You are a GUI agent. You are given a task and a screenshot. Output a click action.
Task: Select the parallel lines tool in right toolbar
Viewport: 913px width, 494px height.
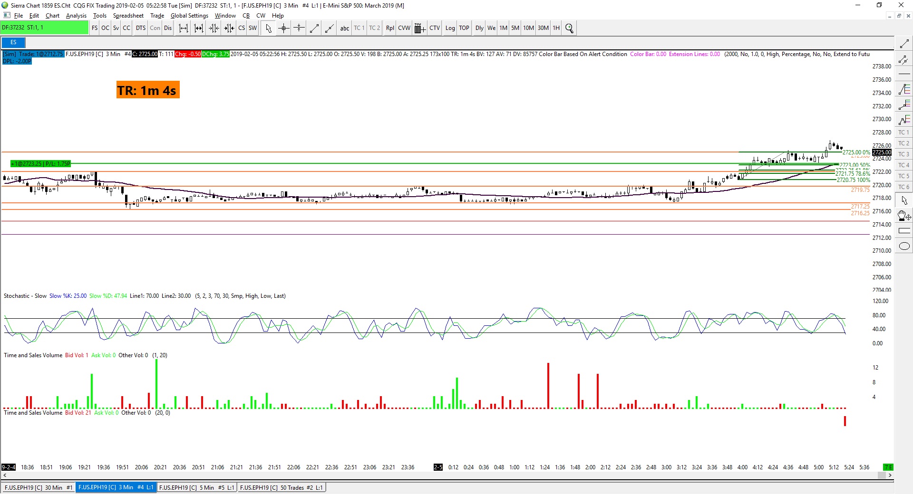(904, 60)
